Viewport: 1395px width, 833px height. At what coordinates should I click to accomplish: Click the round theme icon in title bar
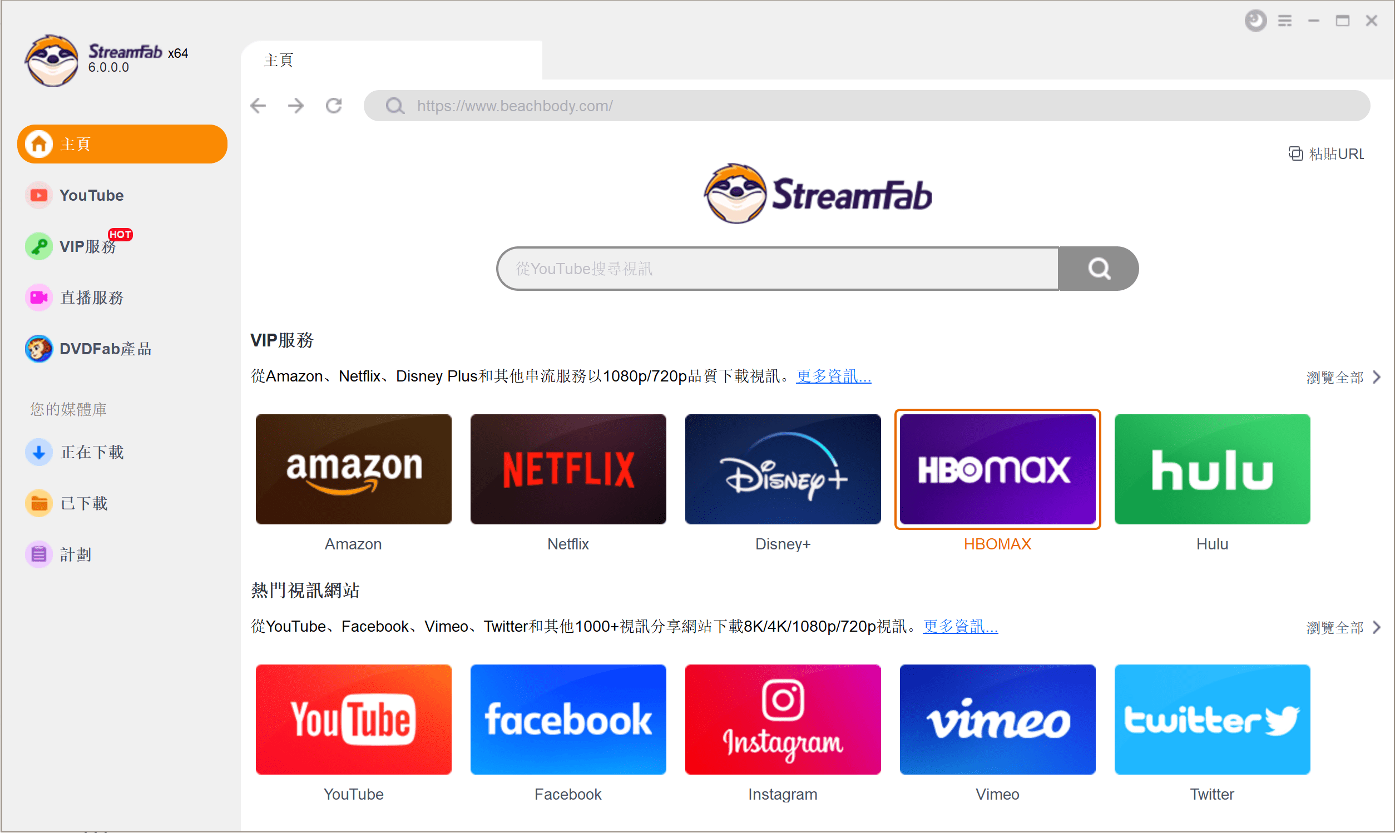[1255, 21]
